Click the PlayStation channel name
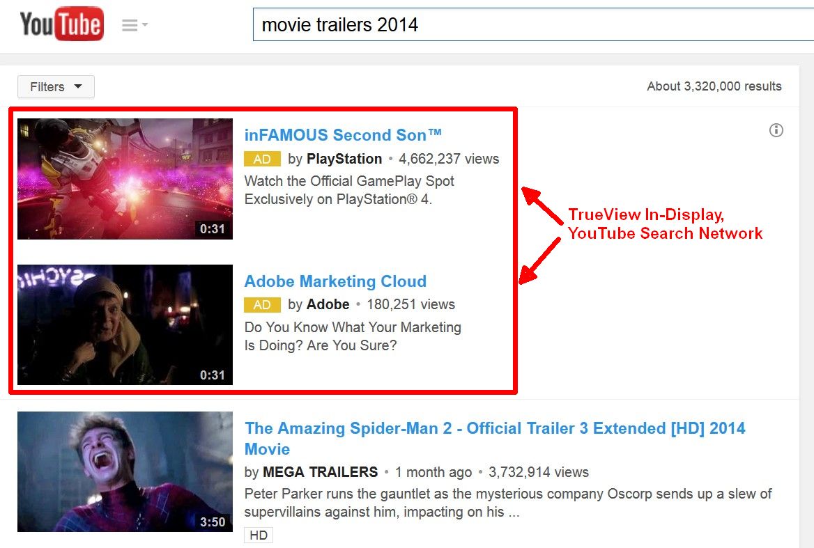 pyautogui.click(x=344, y=159)
